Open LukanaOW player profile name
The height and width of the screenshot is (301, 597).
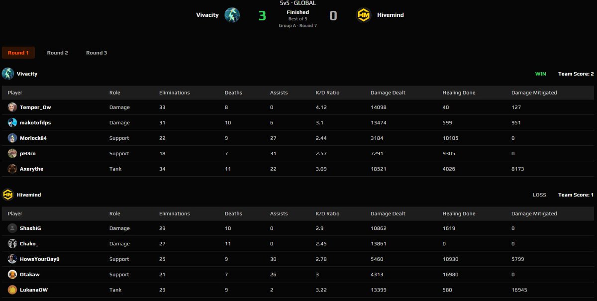click(34, 290)
